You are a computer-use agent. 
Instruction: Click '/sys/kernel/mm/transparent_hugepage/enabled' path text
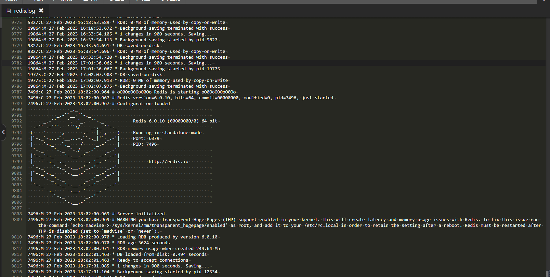(169, 225)
